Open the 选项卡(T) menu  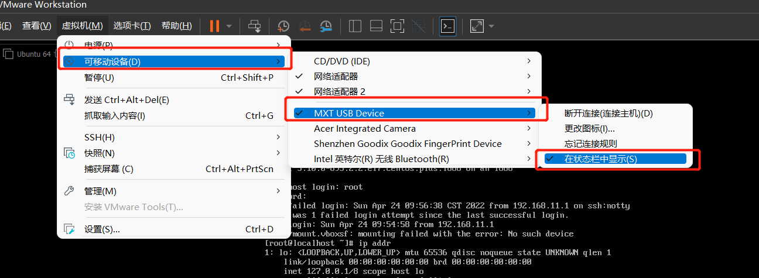click(x=132, y=26)
